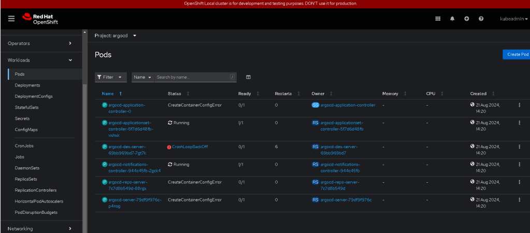Click CreateContainerConfigError status of argocd-repo-server
Screen dimensions: 530x233
coord(195,182)
